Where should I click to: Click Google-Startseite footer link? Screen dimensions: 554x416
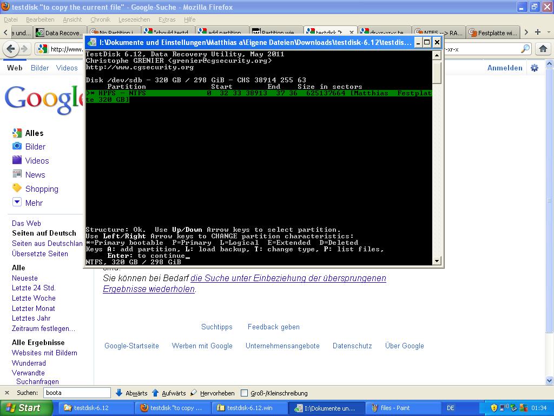pyautogui.click(x=131, y=346)
